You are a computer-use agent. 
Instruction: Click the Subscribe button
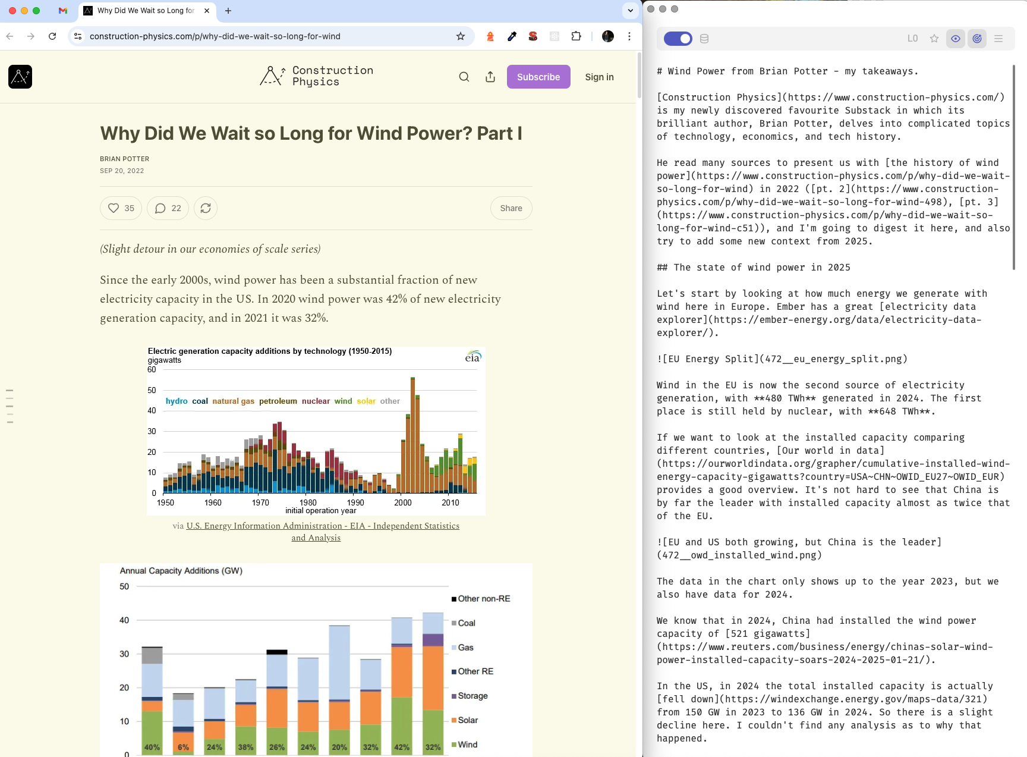(x=538, y=76)
